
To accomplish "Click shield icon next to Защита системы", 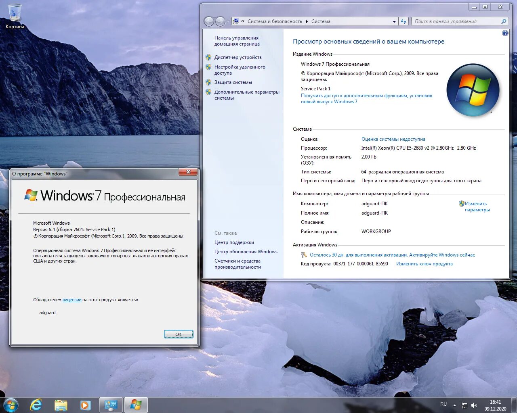I will (208, 82).
